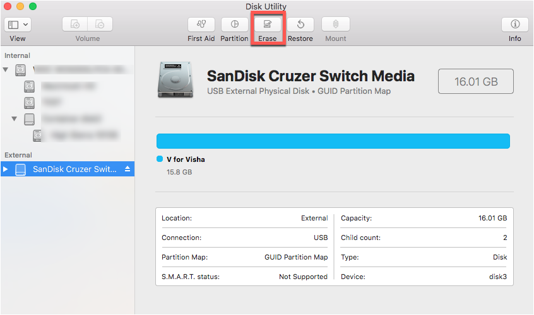Click the Restore toolbar button
This screenshot has height=315, width=534.
click(x=300, y=24)
